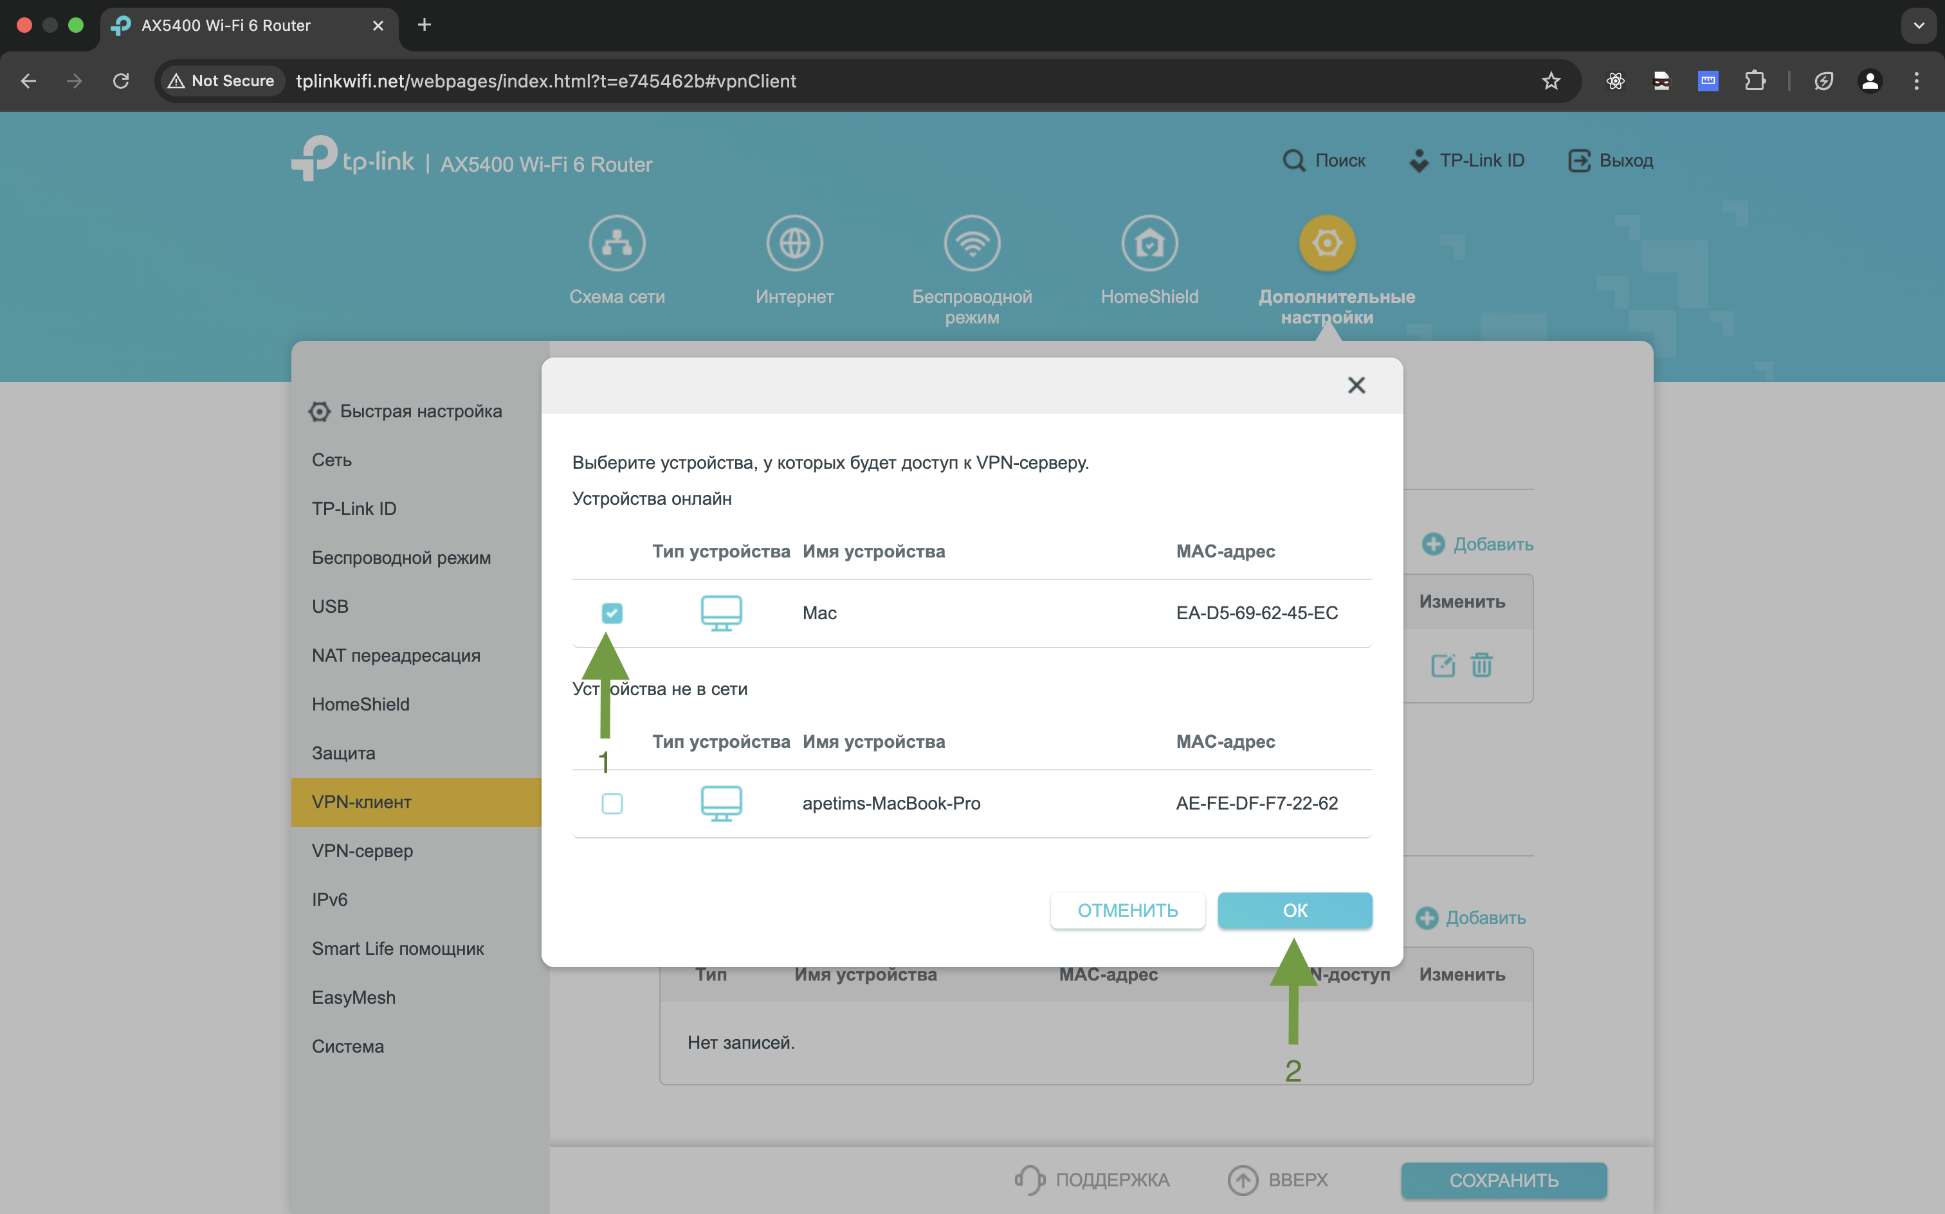Click the Дополнительные настройки gear icon
Image resolution: width=1945 pixels, height=1214 pixels.
tap(1327, 243)
